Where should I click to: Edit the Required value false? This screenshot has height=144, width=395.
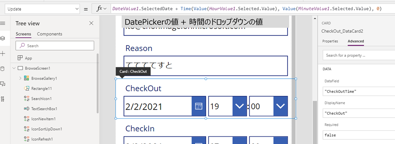coord(359,135)
